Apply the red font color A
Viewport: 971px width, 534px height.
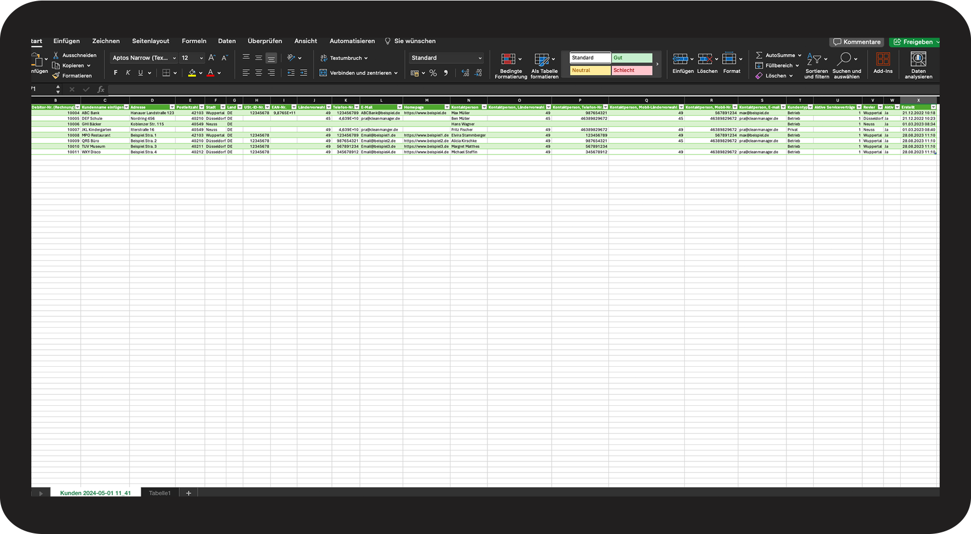(x=210, y=73)
